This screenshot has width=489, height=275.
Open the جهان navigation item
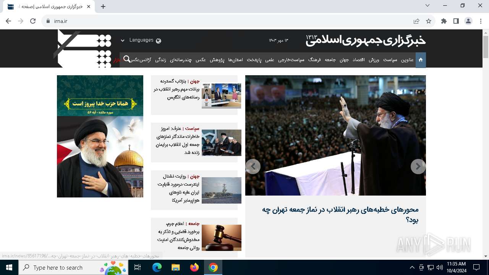344,60
